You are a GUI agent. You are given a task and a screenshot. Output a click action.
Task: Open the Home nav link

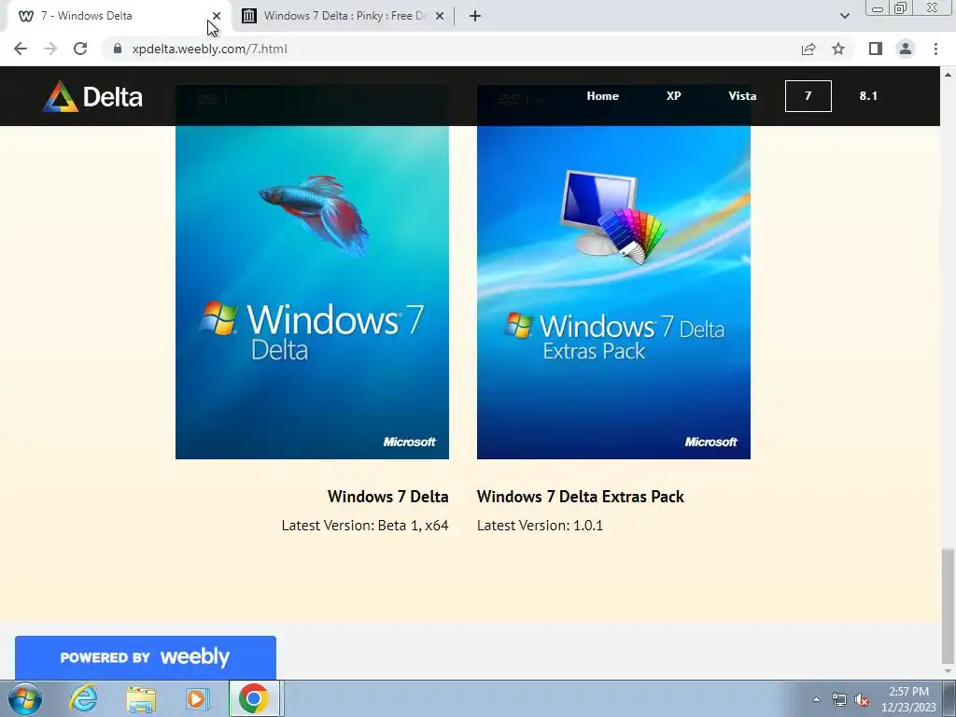(x=602, y=96)
